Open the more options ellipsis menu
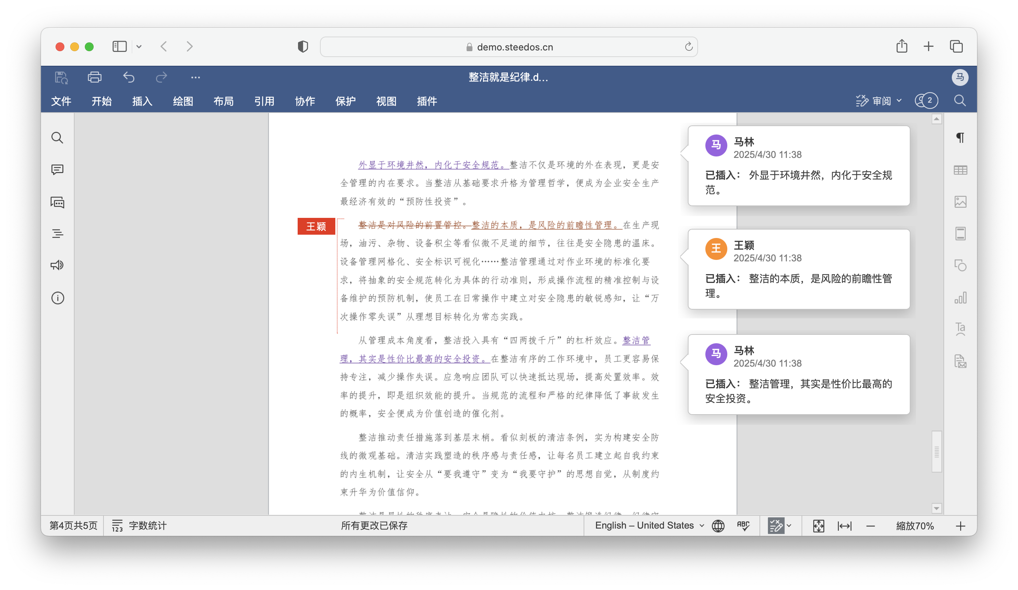The width and height of the screenshot is (1018, 590). click(196, 77)
